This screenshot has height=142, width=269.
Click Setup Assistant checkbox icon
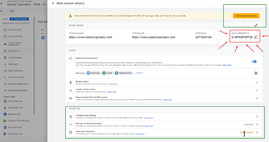5,30
